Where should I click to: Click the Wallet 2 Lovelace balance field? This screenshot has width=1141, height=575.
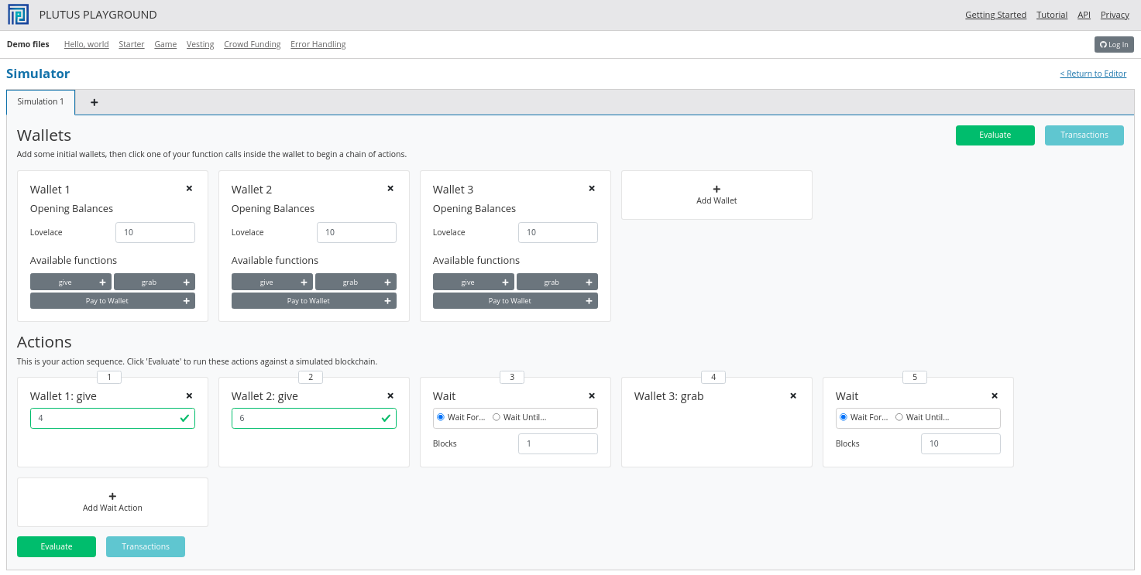(x=356, y=232)
